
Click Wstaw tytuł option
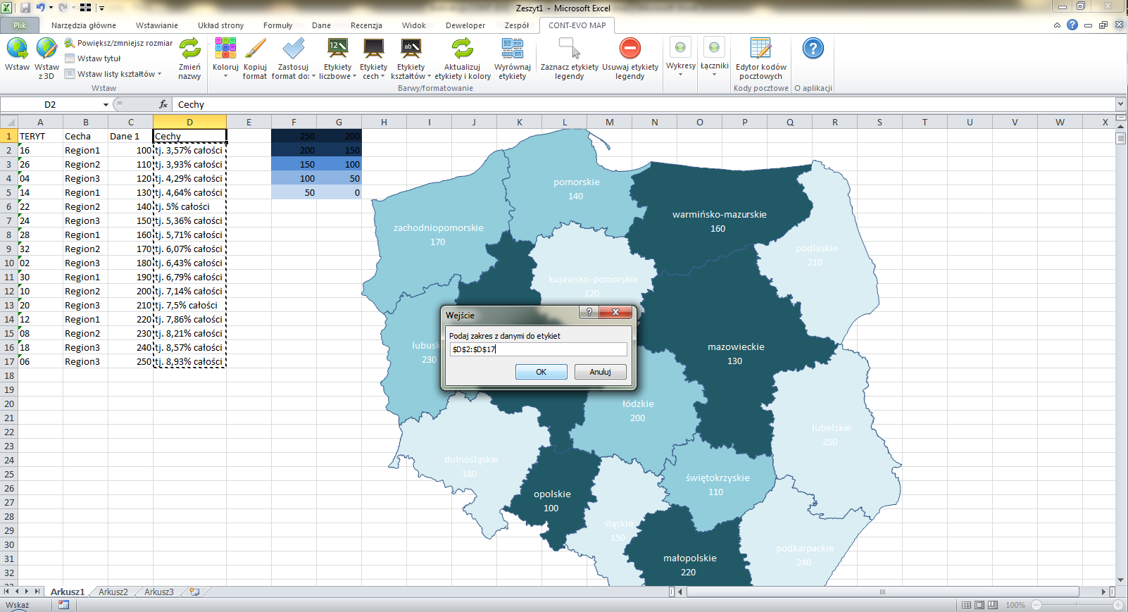pyautogui.click(x=93, y=58)
